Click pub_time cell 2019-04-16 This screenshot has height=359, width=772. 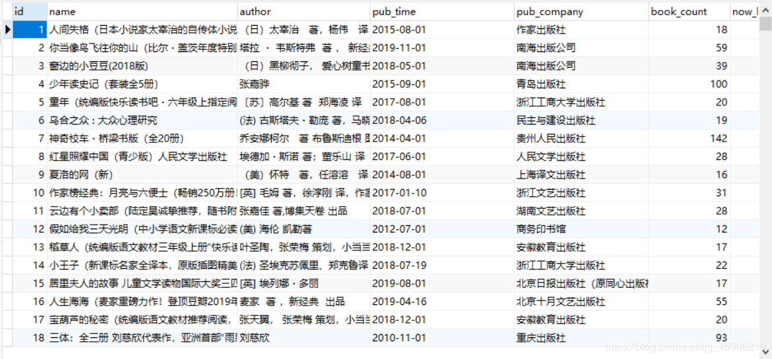pyautogui.click(x=442, y=302)
